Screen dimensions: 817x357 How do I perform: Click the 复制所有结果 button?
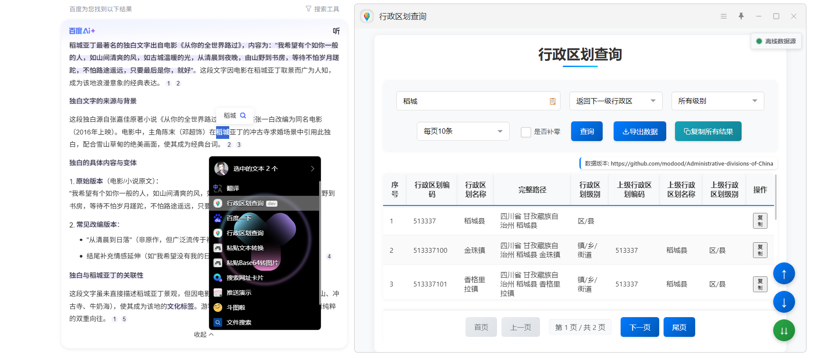tap(708, 131)
